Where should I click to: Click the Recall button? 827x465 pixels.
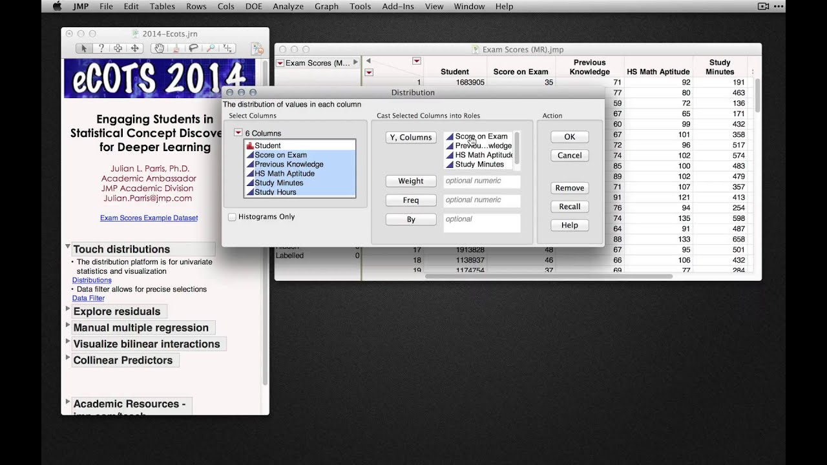[570, 207]
